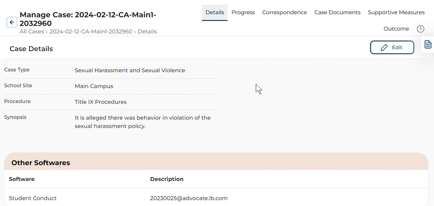Open the Supportive Measures tab

396,12
